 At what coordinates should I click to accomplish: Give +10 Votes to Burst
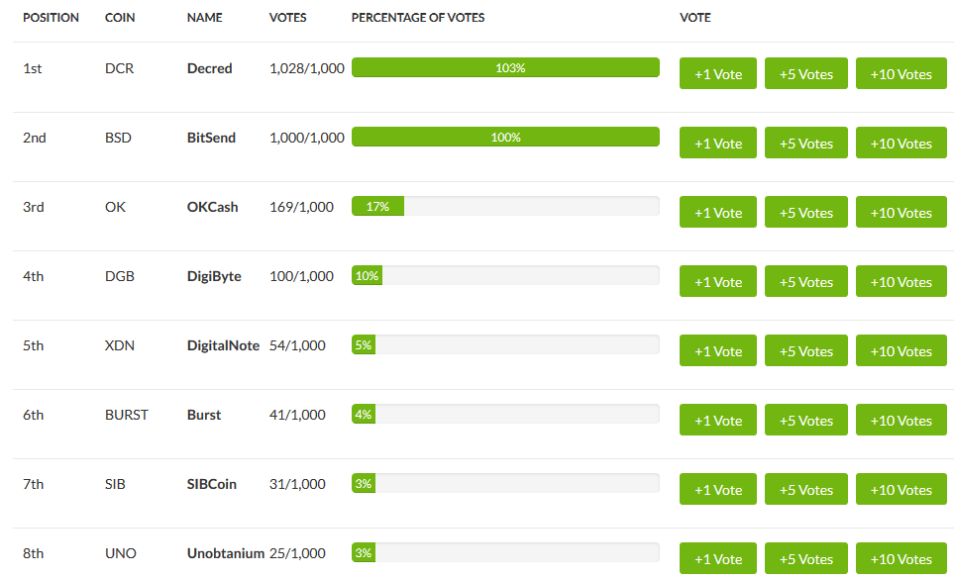click(901, 420)
